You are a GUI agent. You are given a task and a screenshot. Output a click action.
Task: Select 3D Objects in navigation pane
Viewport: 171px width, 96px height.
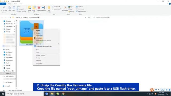(9, 52)
